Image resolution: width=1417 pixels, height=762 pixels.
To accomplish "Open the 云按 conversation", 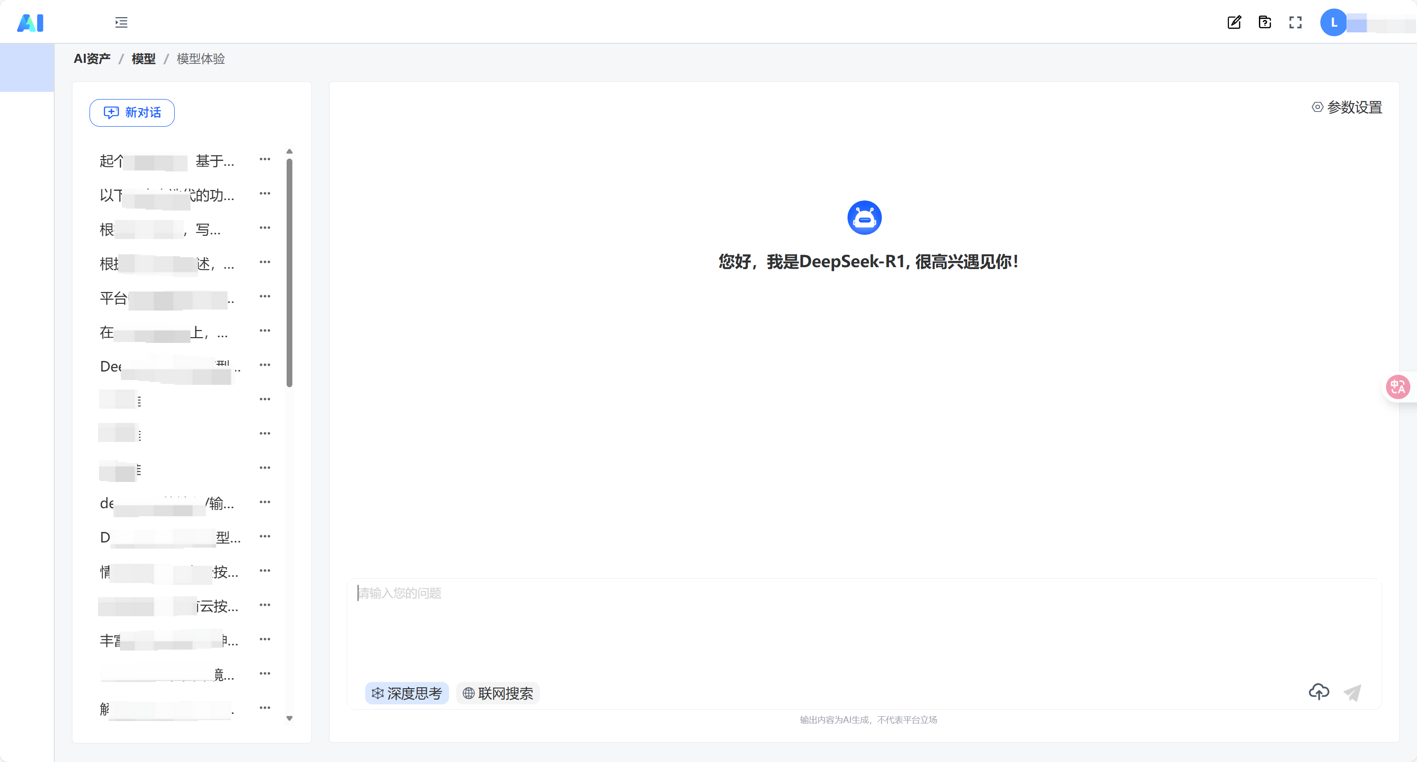I will [x=169, y=606].
